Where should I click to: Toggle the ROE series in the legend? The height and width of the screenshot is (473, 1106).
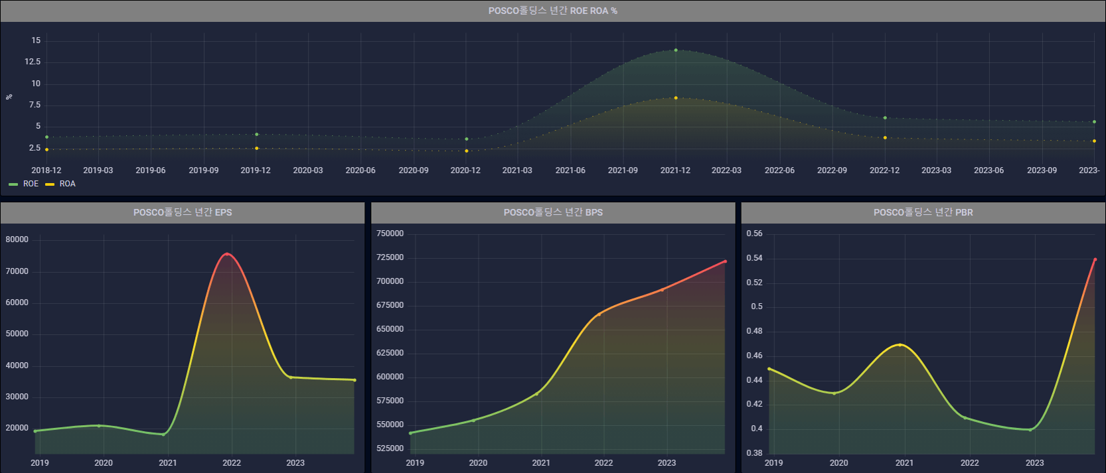[x=31, y=184]
